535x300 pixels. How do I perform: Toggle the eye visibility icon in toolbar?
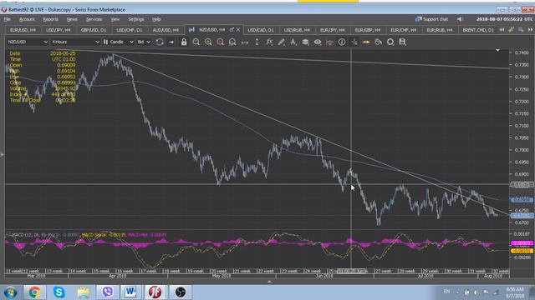(318, 42)
